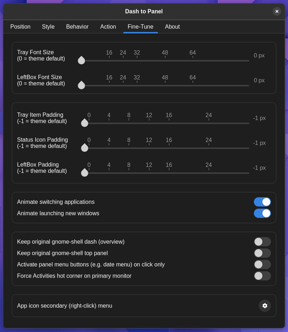This screenshot has height=332, width=288.
Task: Open the About tab
Action: pyautogui.click(x=172, y=27)
